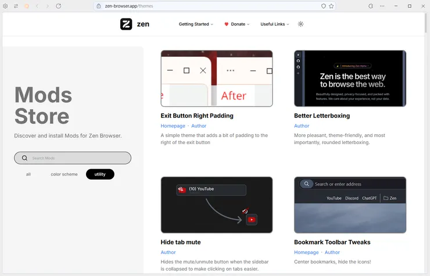430x276 pixels.
Task: Open Better Letterboxing preview thumbnail
Action: click(x=350, y=78)
